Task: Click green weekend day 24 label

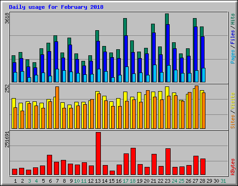Action: tap(174, 181)
